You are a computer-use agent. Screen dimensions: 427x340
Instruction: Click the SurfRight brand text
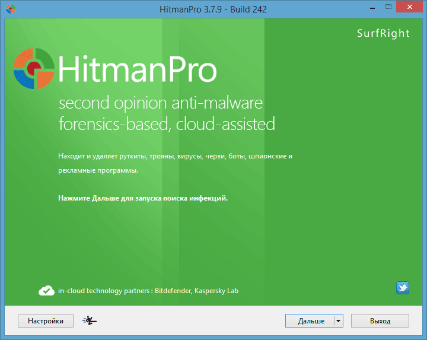(383, 33)
